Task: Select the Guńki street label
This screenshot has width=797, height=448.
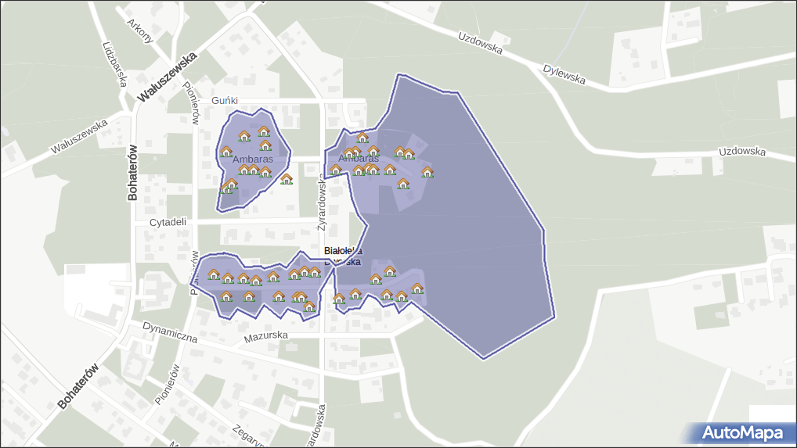Action: point(225,100)
